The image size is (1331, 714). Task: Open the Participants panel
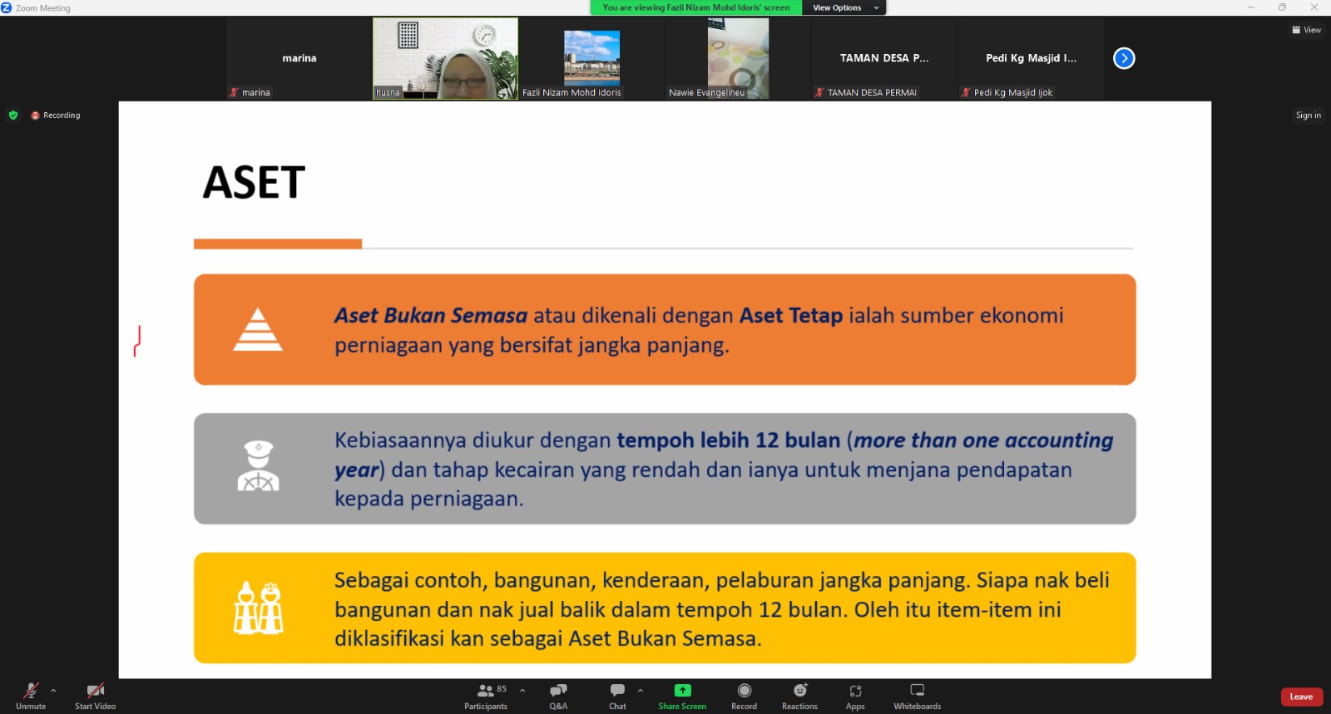click(486, 696)
